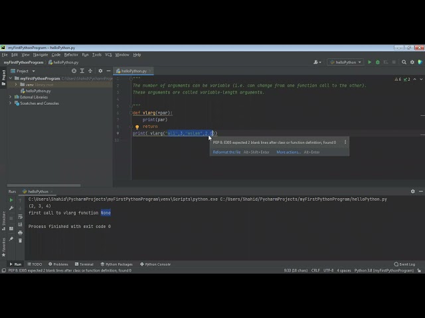Screen dimensions: 425x318
Task: Collapse the myFirstPythonProgram root folder
Action: click(x=11, y=78)
